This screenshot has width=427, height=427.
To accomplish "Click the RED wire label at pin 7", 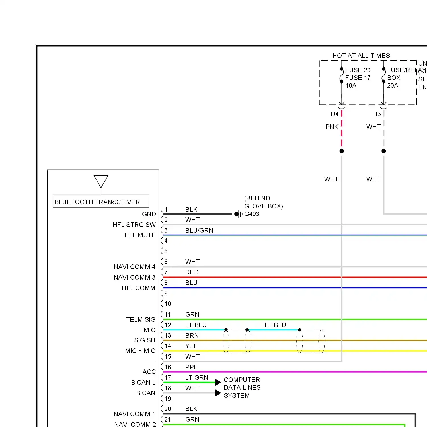I will pos(192,272).
